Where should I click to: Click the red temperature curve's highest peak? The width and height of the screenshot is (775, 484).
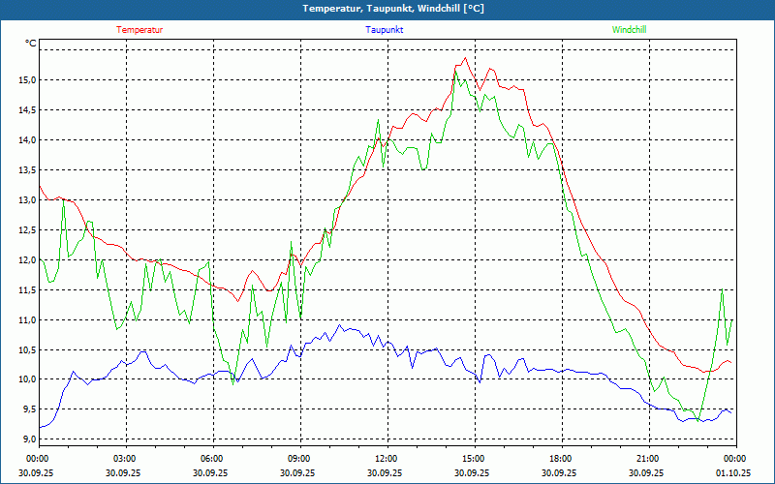(x=466, y=58)
